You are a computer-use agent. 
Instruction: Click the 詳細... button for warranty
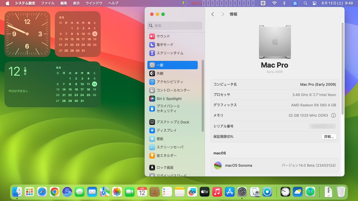pos(329,137)
